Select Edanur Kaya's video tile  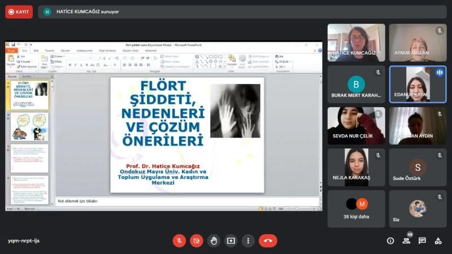click(418, 84)
